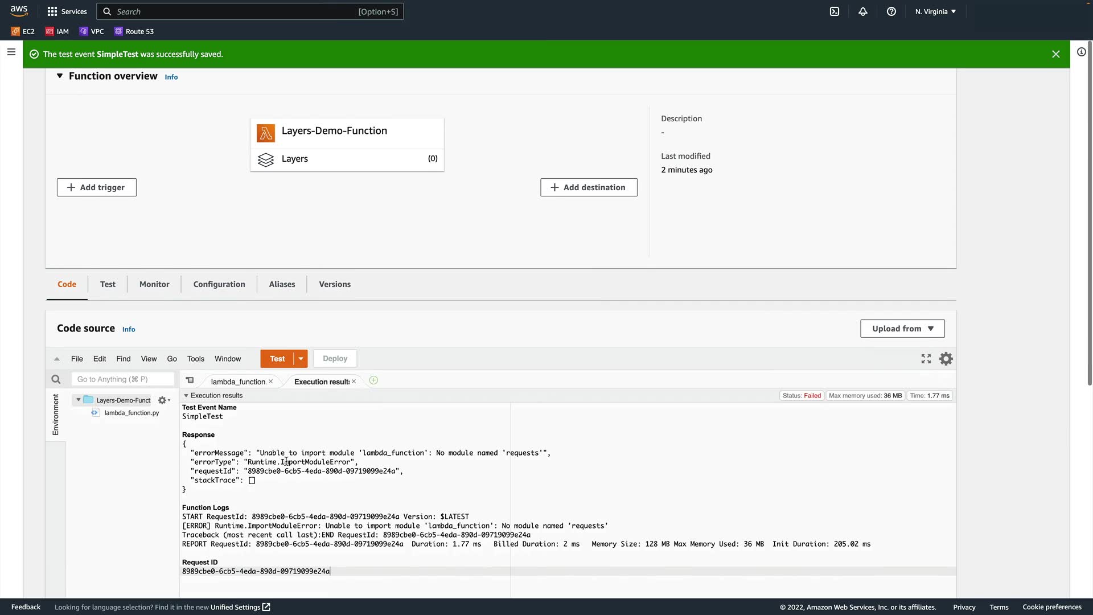This screenshot has height=615, width=1093.
Task: Add new editor tab plus icon
Action: click(x=373, y=380)
